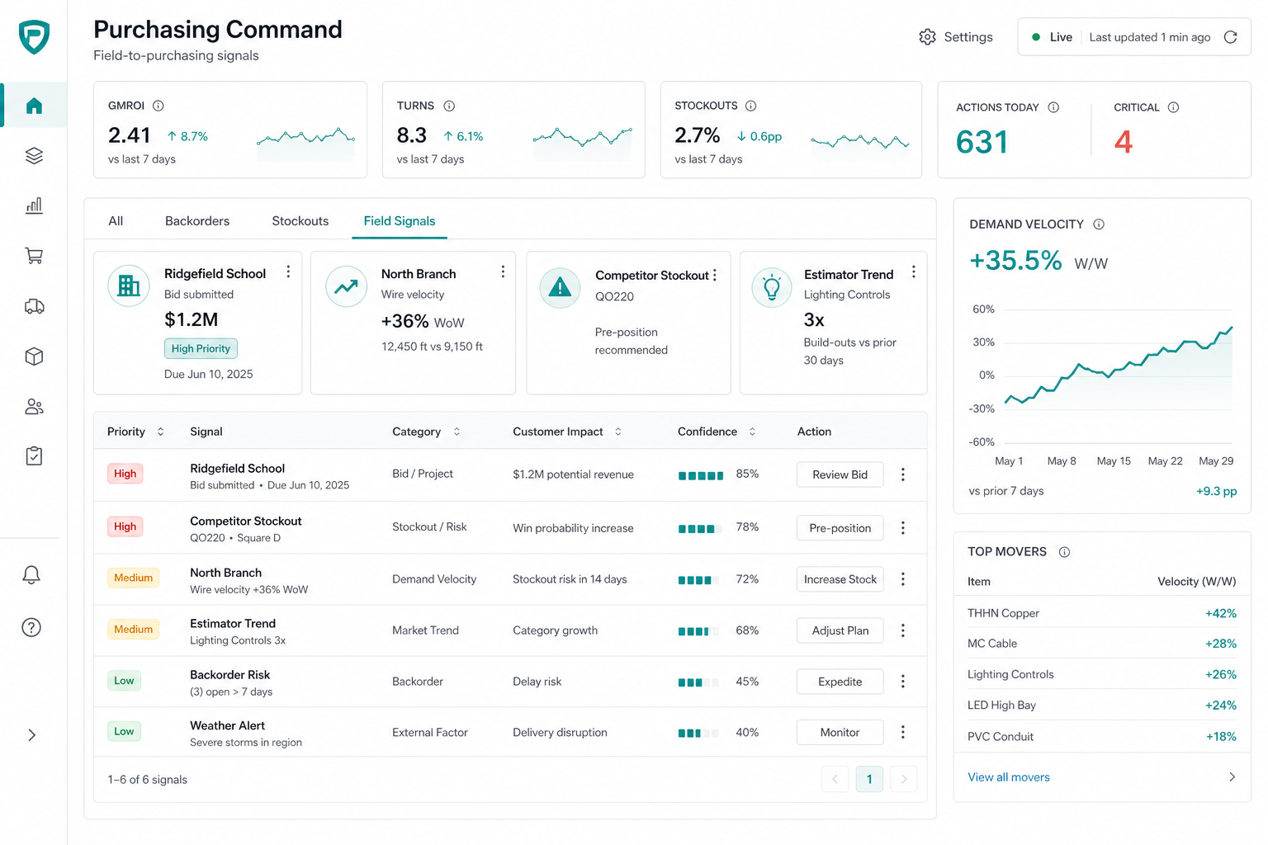
Task: Click the info icon next to CRITICAL
Action: point(1174,107)
